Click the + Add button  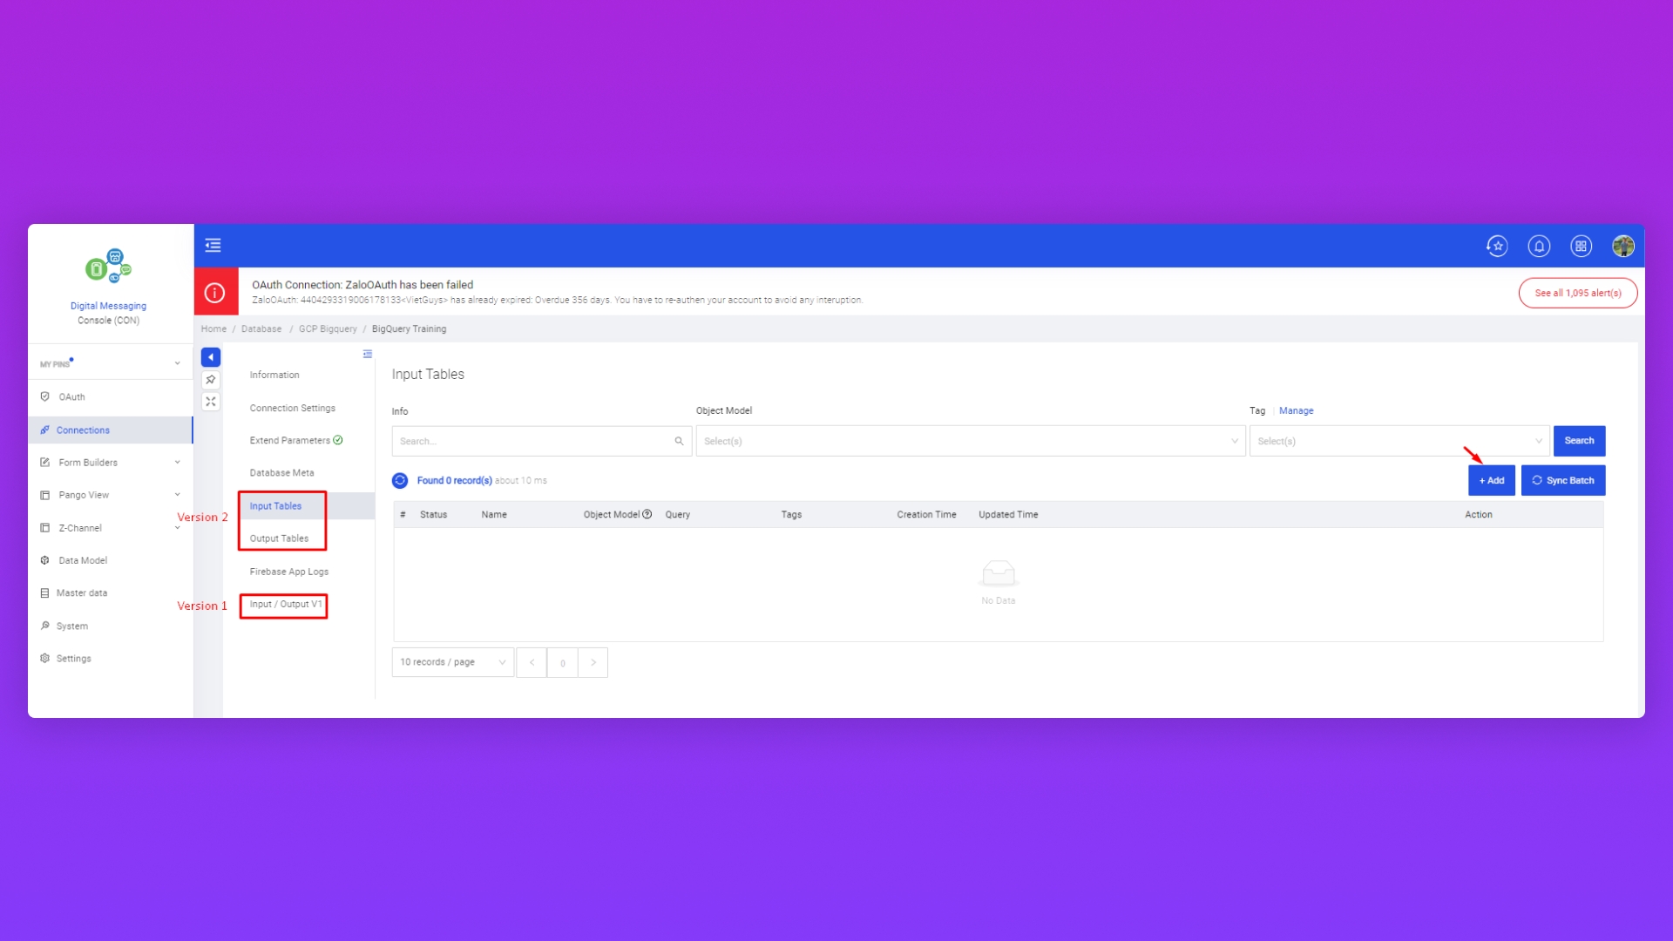[1491, 481]
